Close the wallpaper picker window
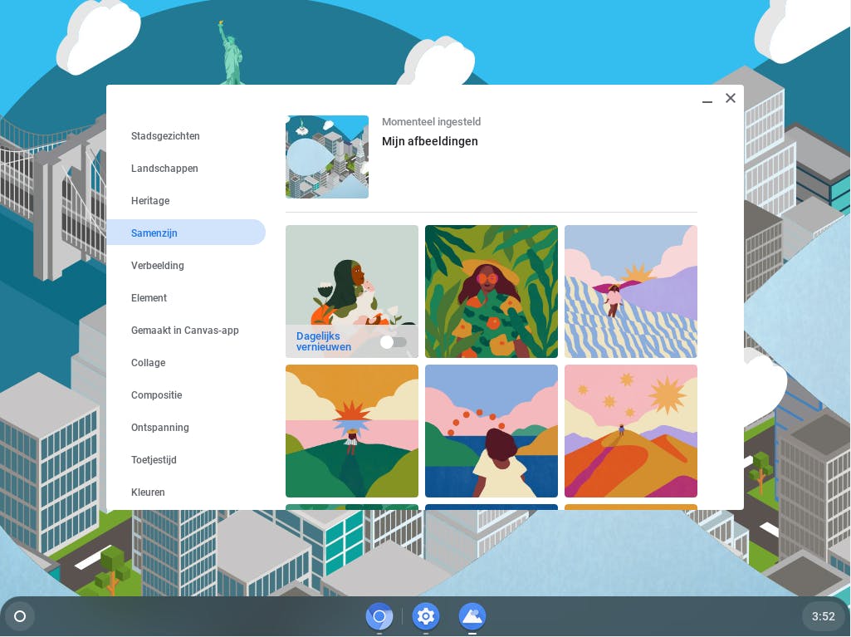 [x=731, y=98]
